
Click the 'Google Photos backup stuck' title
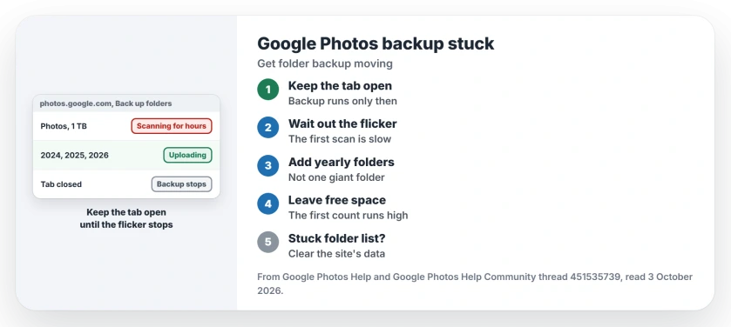tap(376, 43)
